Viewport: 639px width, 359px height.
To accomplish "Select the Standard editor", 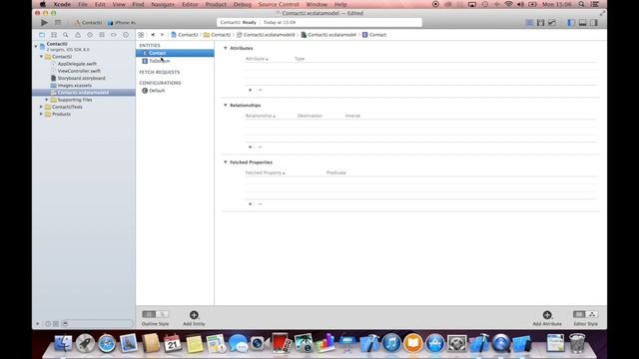I will click(x=529, y=23).
